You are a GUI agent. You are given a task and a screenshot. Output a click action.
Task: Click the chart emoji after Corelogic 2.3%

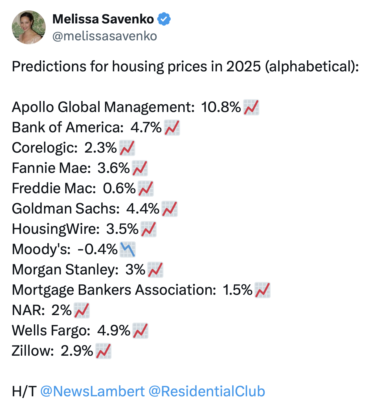click(127, 148)
